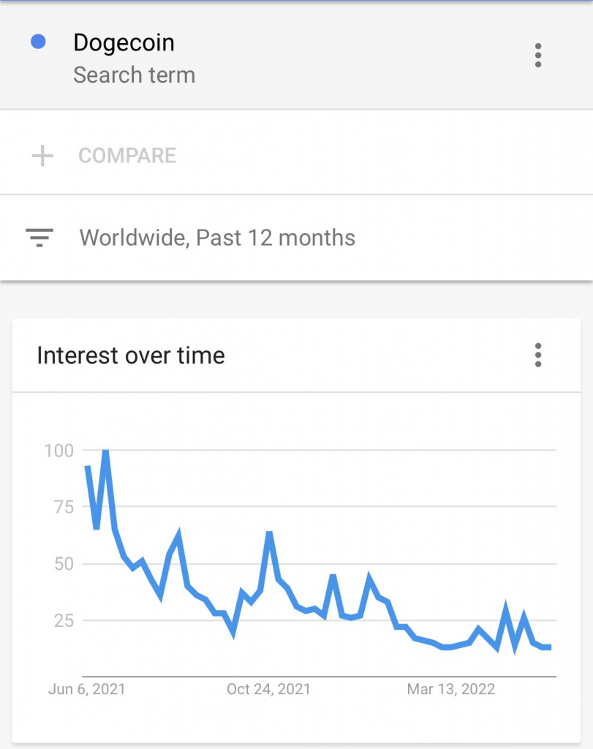Select the Search term subtitle text
593x749 pixels.
coord(134,75)
